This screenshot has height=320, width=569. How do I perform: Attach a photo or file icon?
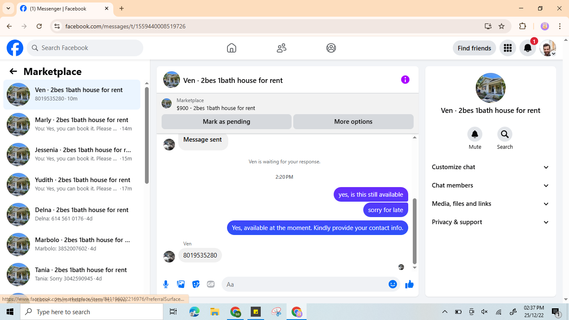[181, 284]
